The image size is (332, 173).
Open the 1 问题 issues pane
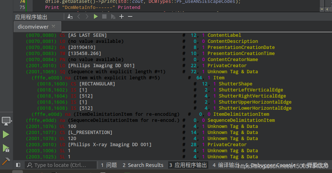(109, 165)
